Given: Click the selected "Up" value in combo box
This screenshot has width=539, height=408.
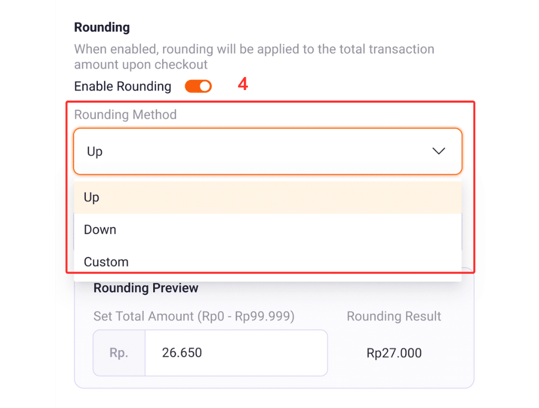Looking at the screenshot, I should coord(95,152).
